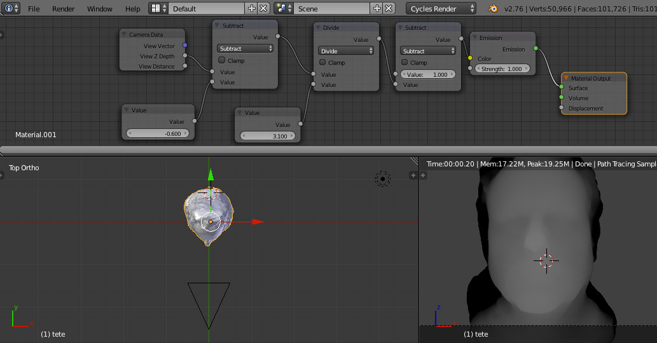Open the File menu
The width and height of the screenshot is (657, 343).
pos(33,9)
